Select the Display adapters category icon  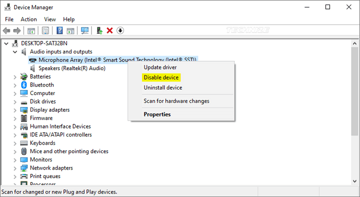pos(24,110)
